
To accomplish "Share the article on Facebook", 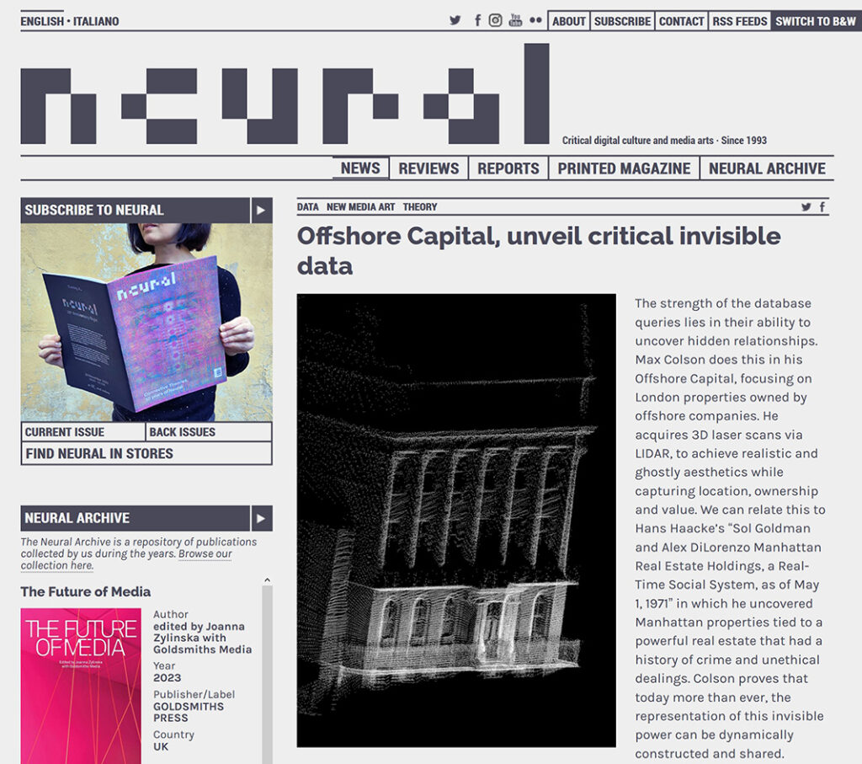I will [822, 207].
